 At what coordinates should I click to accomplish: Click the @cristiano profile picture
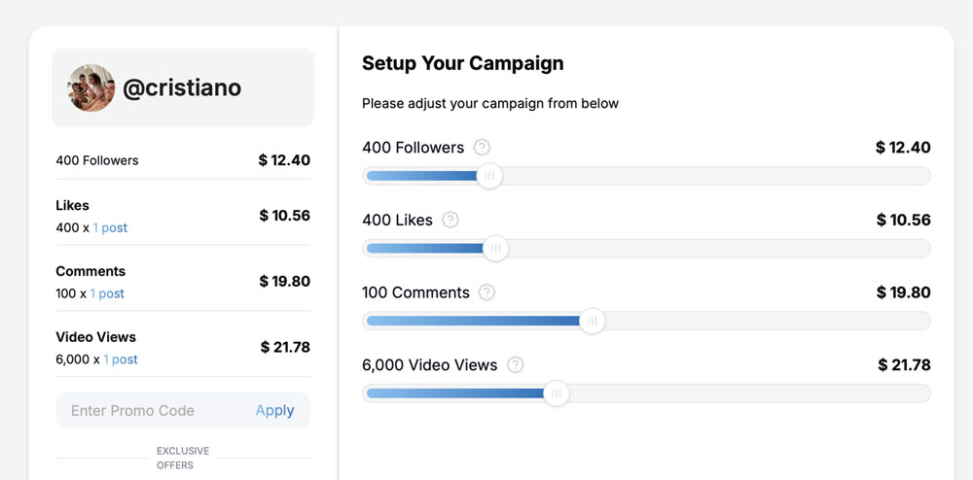click(x=91, y=88)
